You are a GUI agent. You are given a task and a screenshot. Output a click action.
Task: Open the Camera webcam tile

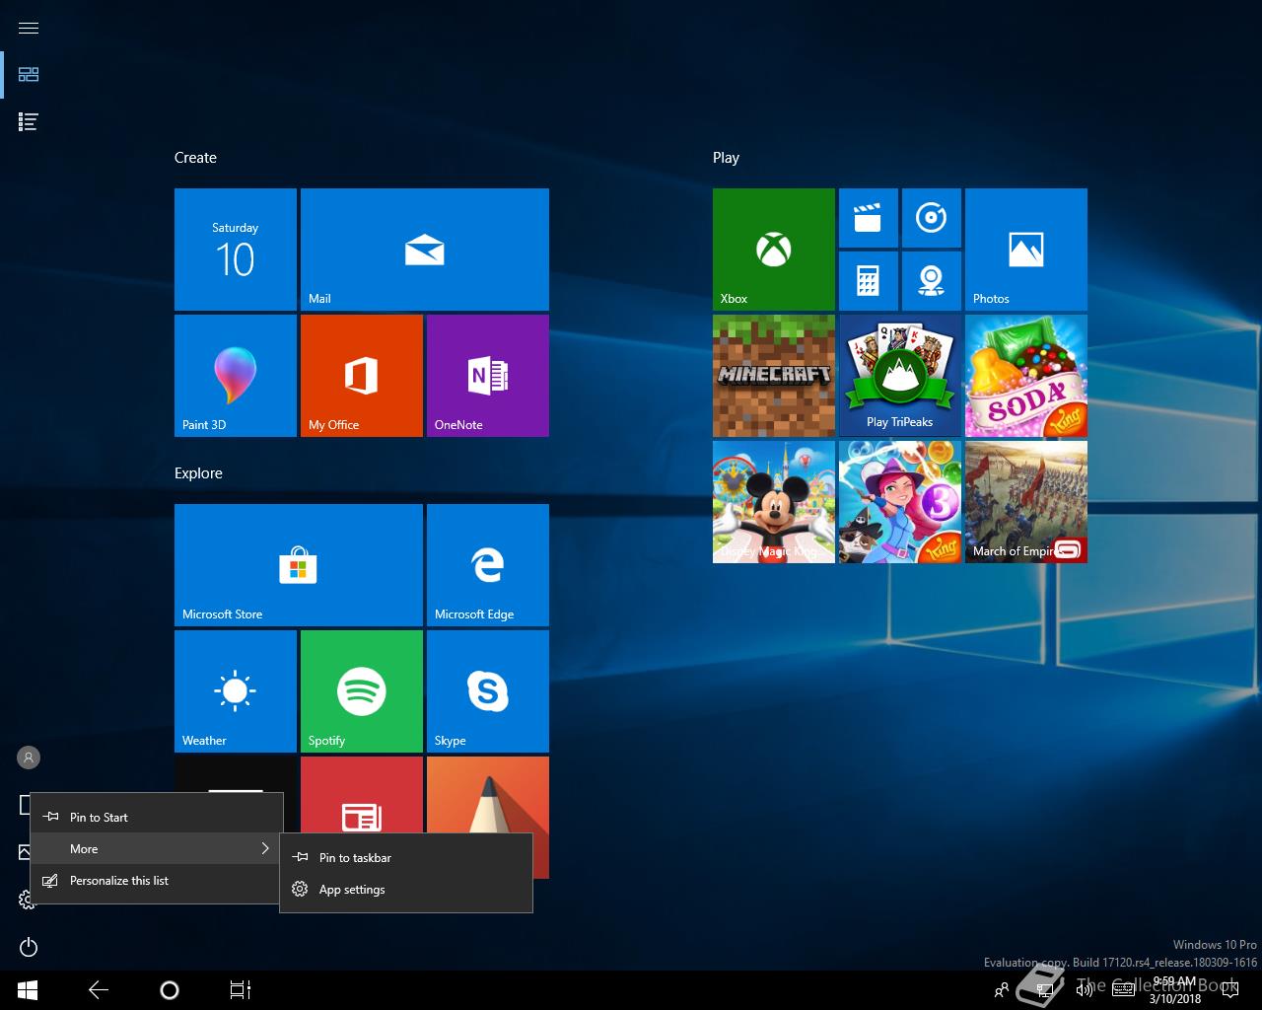pyautogui.click(x=932, y=281)
